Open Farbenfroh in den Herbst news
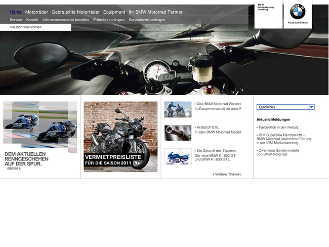 click(x=278, y=128)
